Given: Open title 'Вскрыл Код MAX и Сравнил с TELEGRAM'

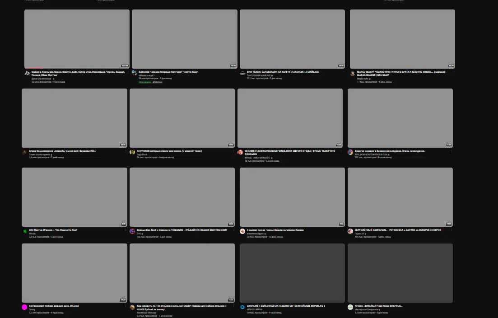Looking at the screenshot, I should coord(182,230).
